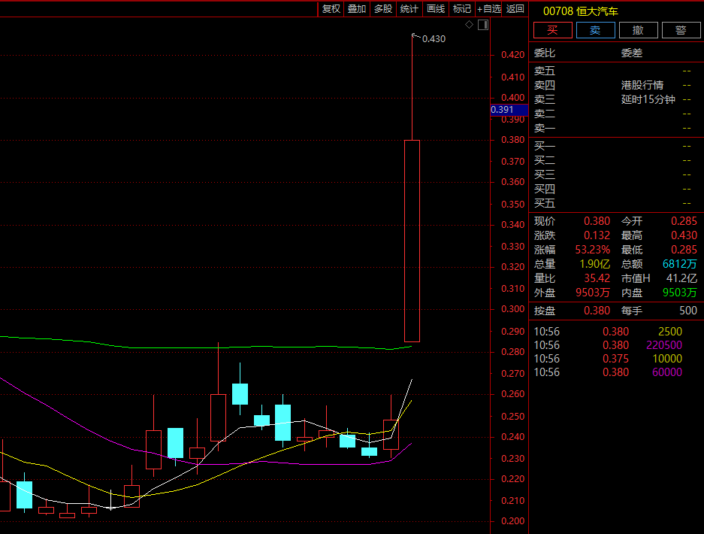The width and height of the screenshot is (704, 534).
Task: Click the 叠加 overlay toolbar button
Action: [357, 9]
